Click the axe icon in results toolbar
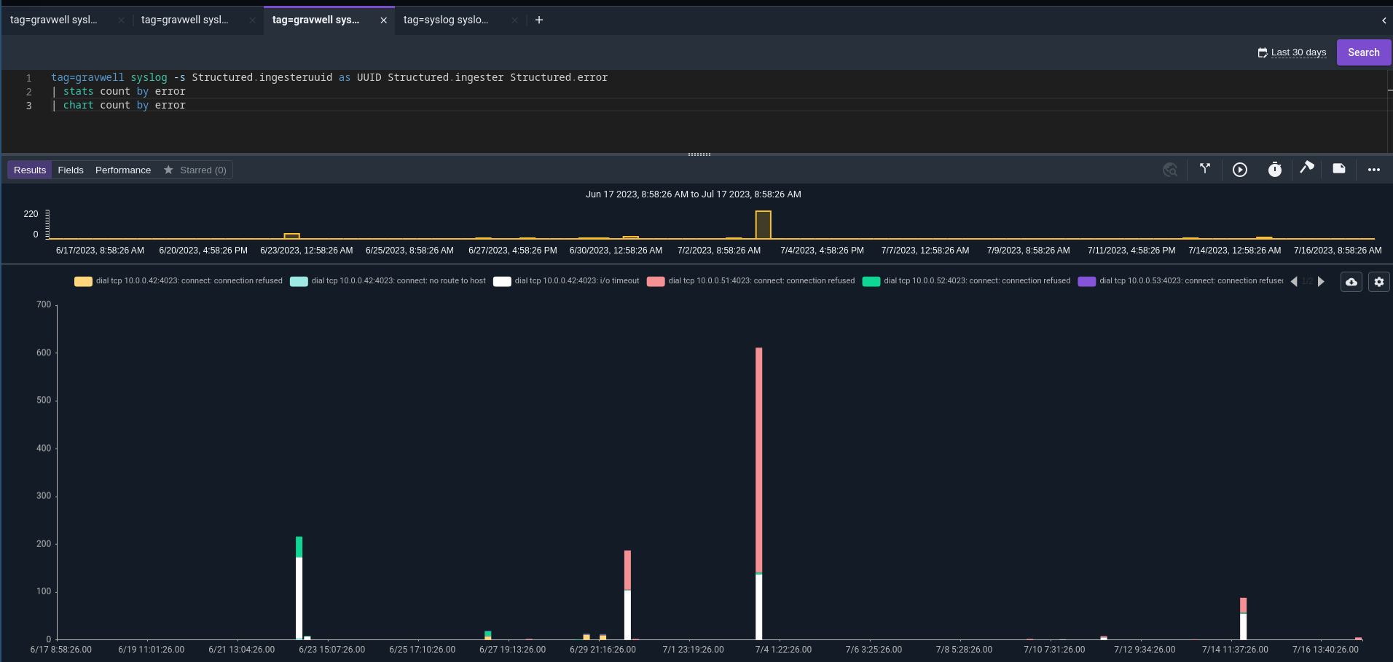The image size is (1393, 662). tap(1307, 168)
